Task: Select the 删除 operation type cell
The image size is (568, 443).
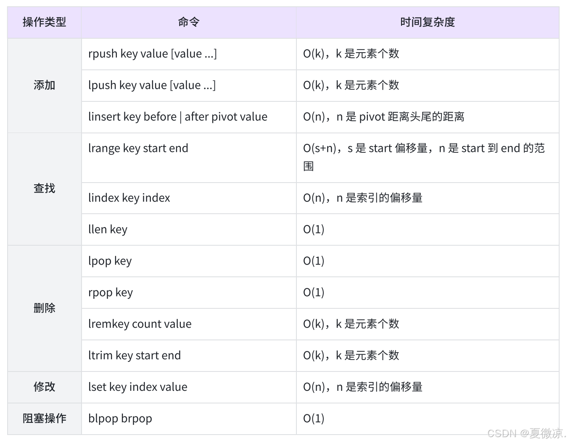Action: 44,308
